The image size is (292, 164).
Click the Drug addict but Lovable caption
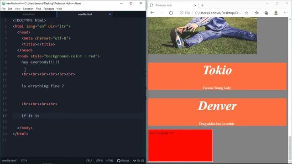pos(217,123)
